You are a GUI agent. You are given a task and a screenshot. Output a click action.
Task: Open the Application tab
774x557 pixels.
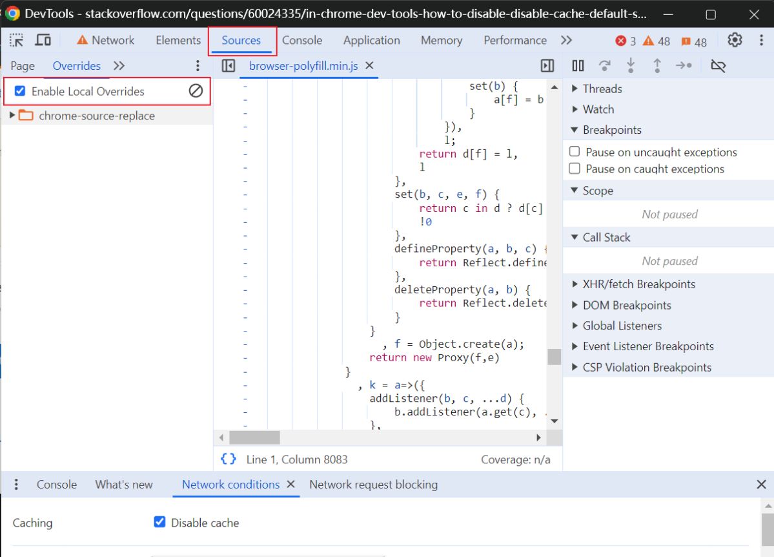372,40
